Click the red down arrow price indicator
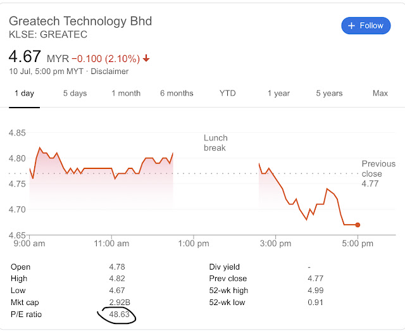The width and height of the screenshot is (405, 331). [x=147, y=59]
